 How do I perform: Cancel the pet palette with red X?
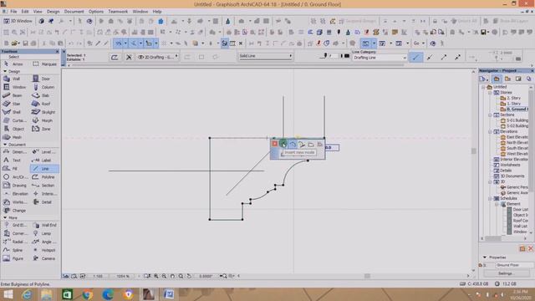click(275, 144)
